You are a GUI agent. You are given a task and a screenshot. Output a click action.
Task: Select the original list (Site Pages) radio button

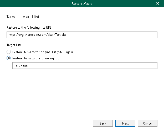coord(9,52)
